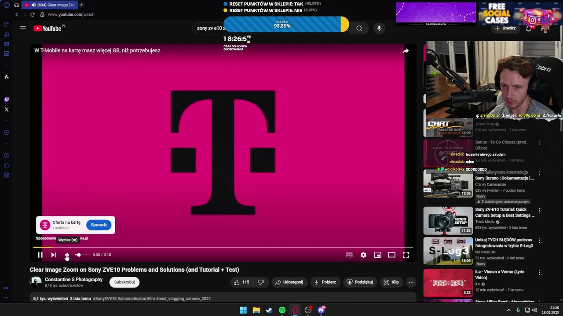The height and width of the screenshot is (316, 563).
Task: Select the Clear Image Zoom browser tab
Action: coord(49,5)
